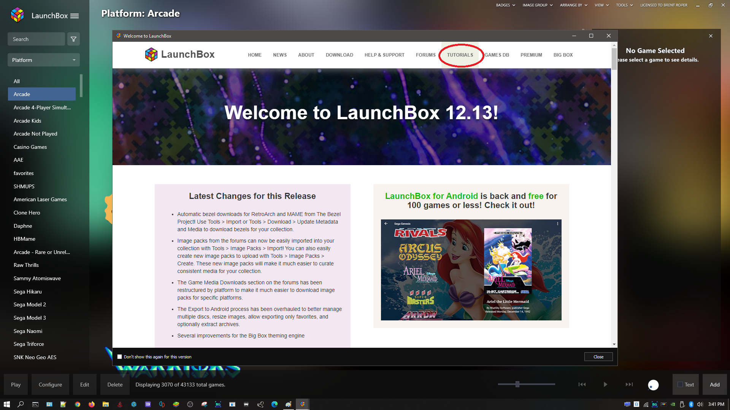
Task: Open Help & Support tab
Action: point(384,55)
